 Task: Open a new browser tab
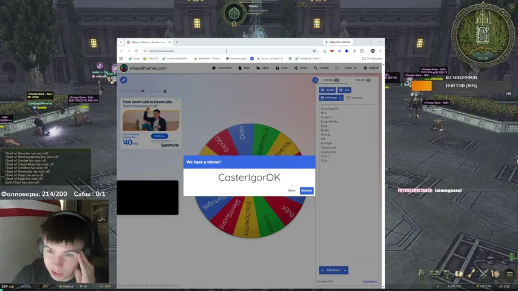click(177, 42)
